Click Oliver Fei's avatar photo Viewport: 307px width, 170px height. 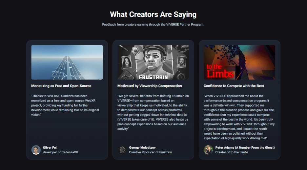[36, 150]
